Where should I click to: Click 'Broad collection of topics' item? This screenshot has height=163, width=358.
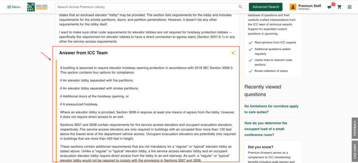[271, 71]
